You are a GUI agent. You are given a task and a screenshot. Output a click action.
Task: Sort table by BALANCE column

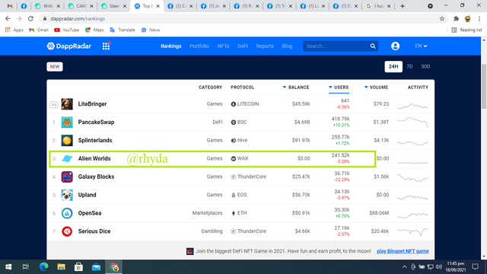(296, 88)
